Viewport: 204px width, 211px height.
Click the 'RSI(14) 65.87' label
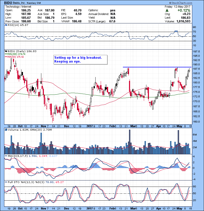(18, 25)
